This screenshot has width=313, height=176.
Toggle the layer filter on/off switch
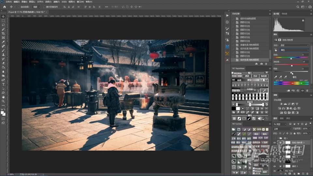(310, 124)
